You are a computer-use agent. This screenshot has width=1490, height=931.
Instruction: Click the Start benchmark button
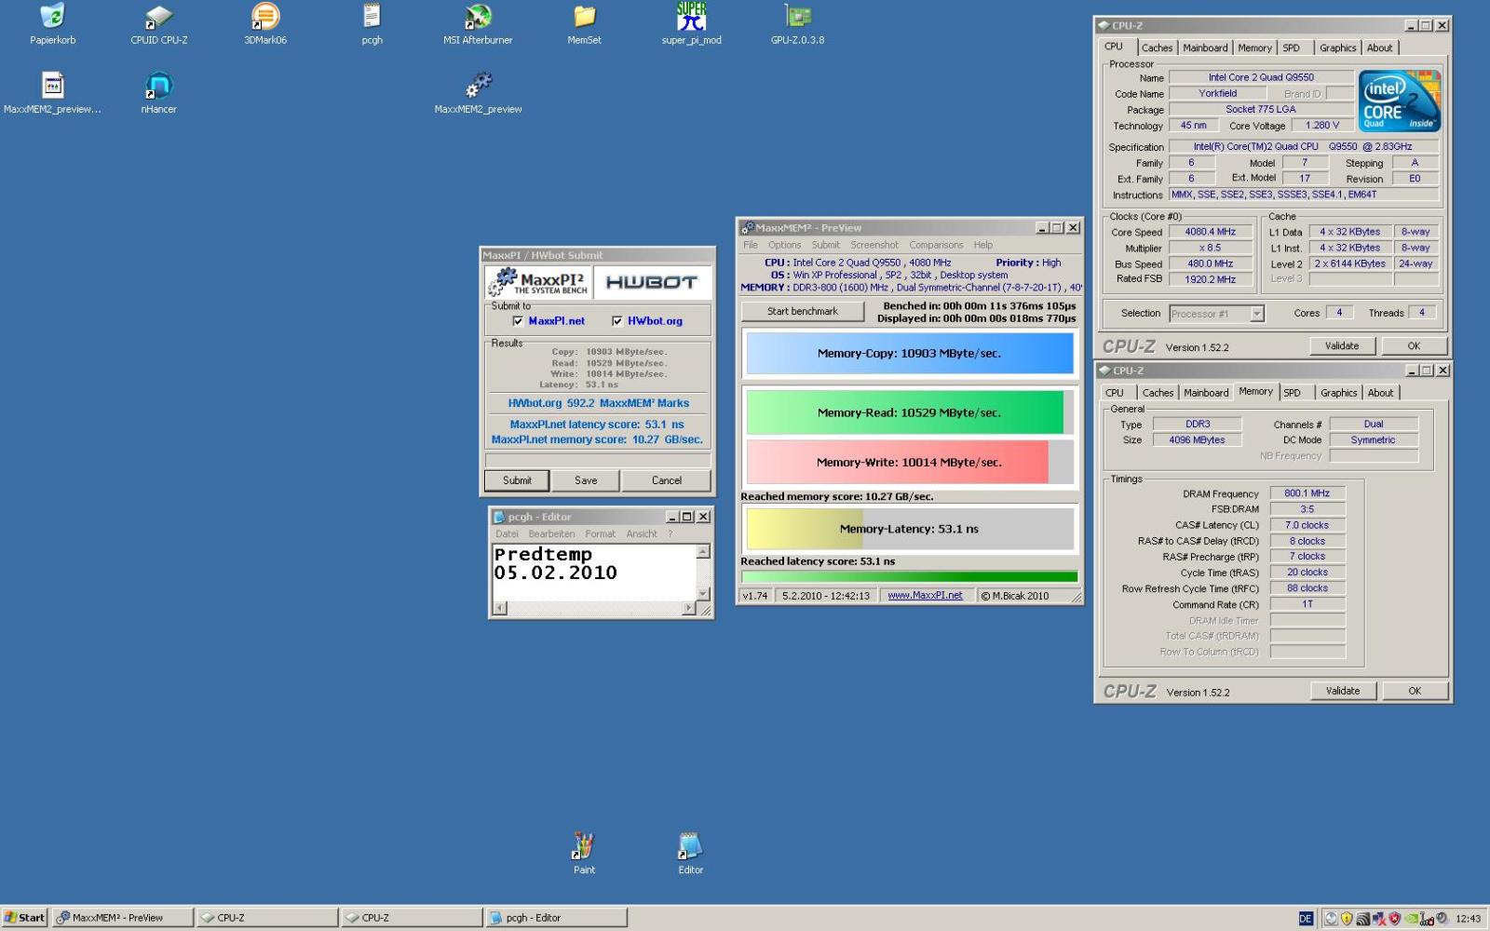tap(802, 312)
